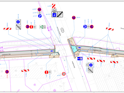The image size is (124, 93).
Task: Click the bicycle plate beside the lower no-entry sign
Action: click(x=50, y=72)
